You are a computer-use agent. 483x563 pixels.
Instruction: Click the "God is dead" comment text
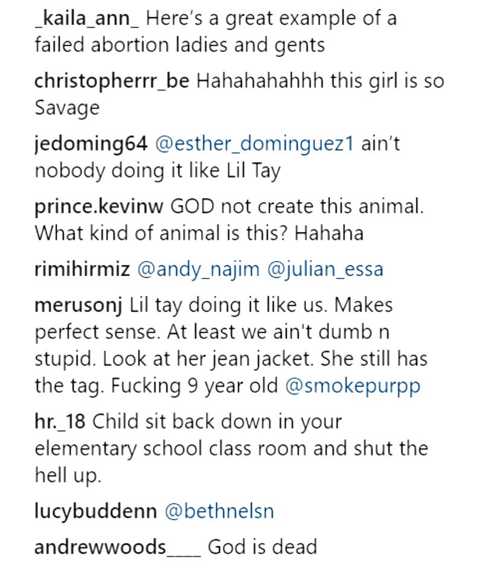pos(262,547)
